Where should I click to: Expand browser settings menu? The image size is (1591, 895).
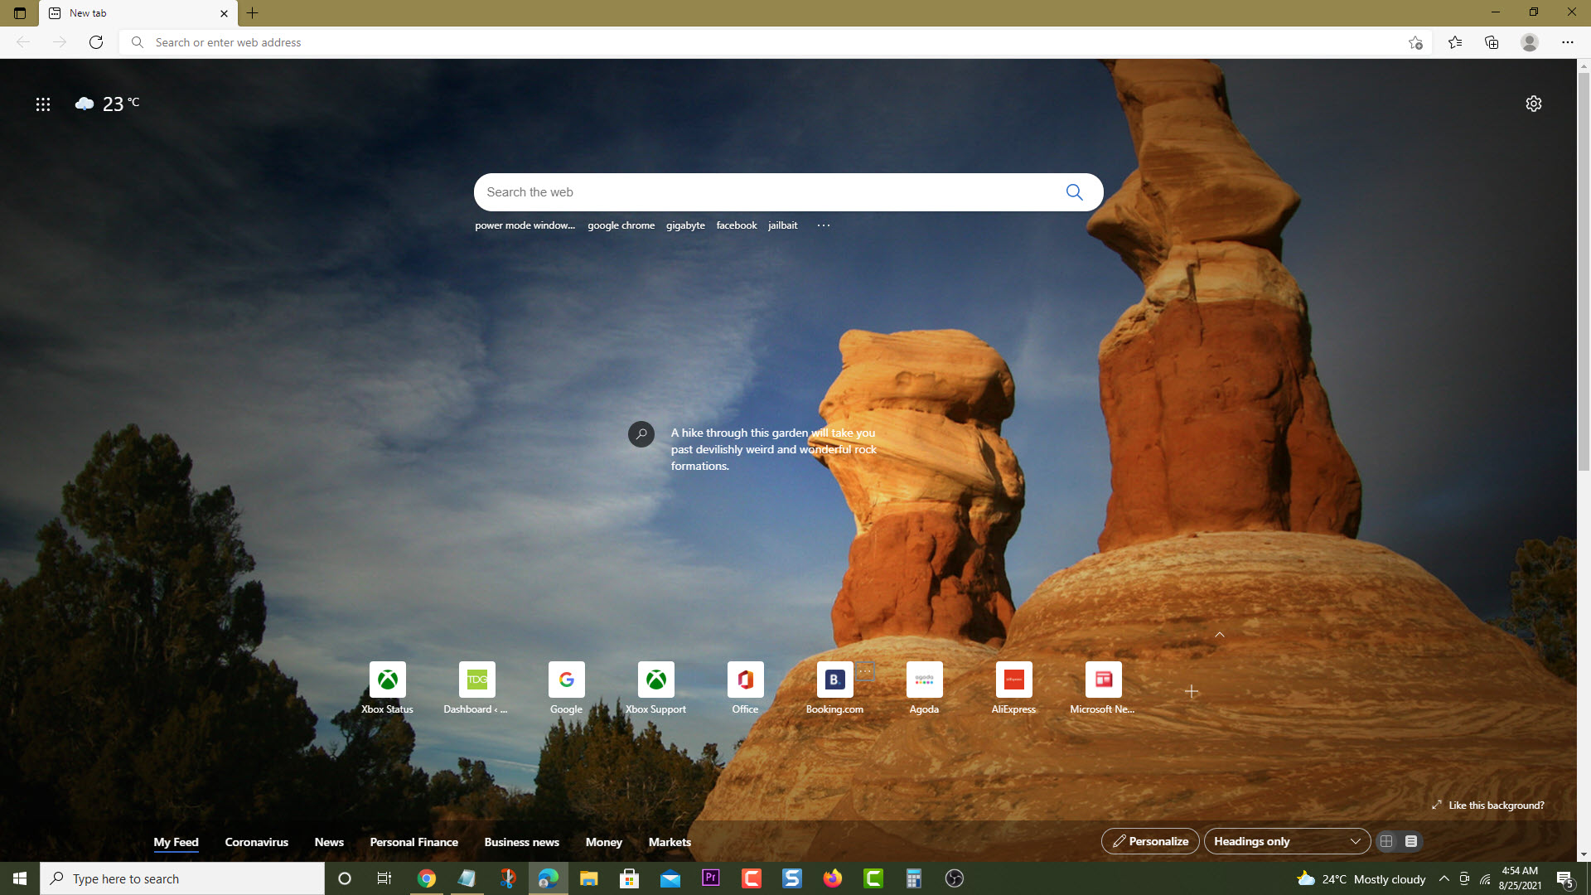click(1569, 41)
